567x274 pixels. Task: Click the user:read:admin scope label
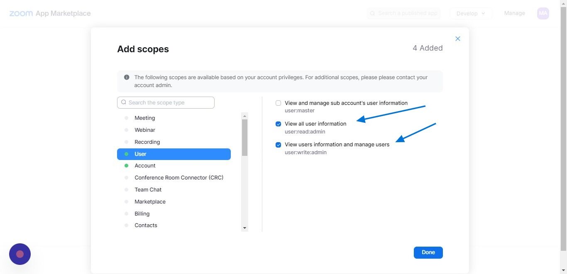click(x=305, y=132)
